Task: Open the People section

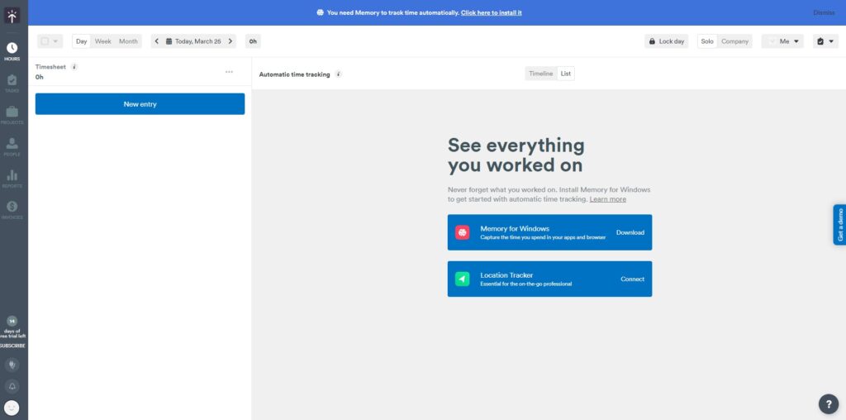Action: [12, 147]
